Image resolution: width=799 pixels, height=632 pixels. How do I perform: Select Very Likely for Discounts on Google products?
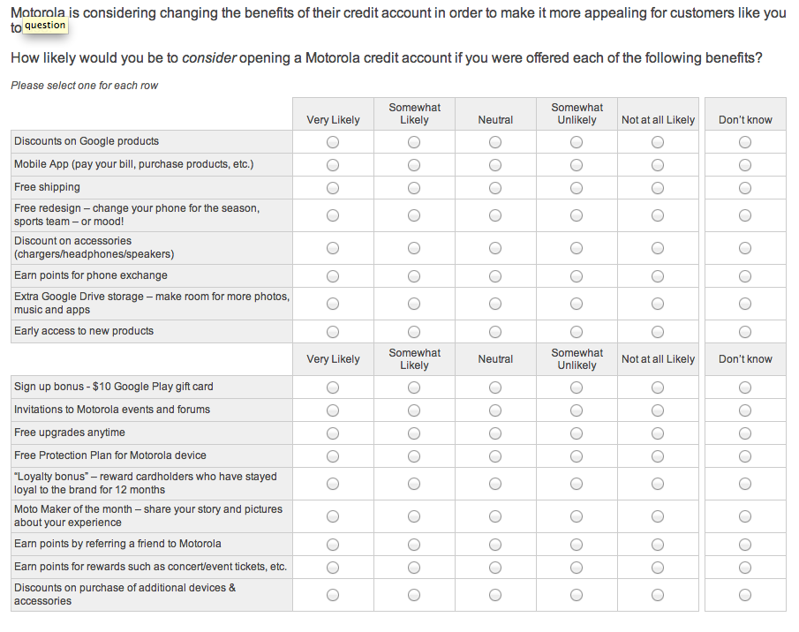(x=333, y=142)
